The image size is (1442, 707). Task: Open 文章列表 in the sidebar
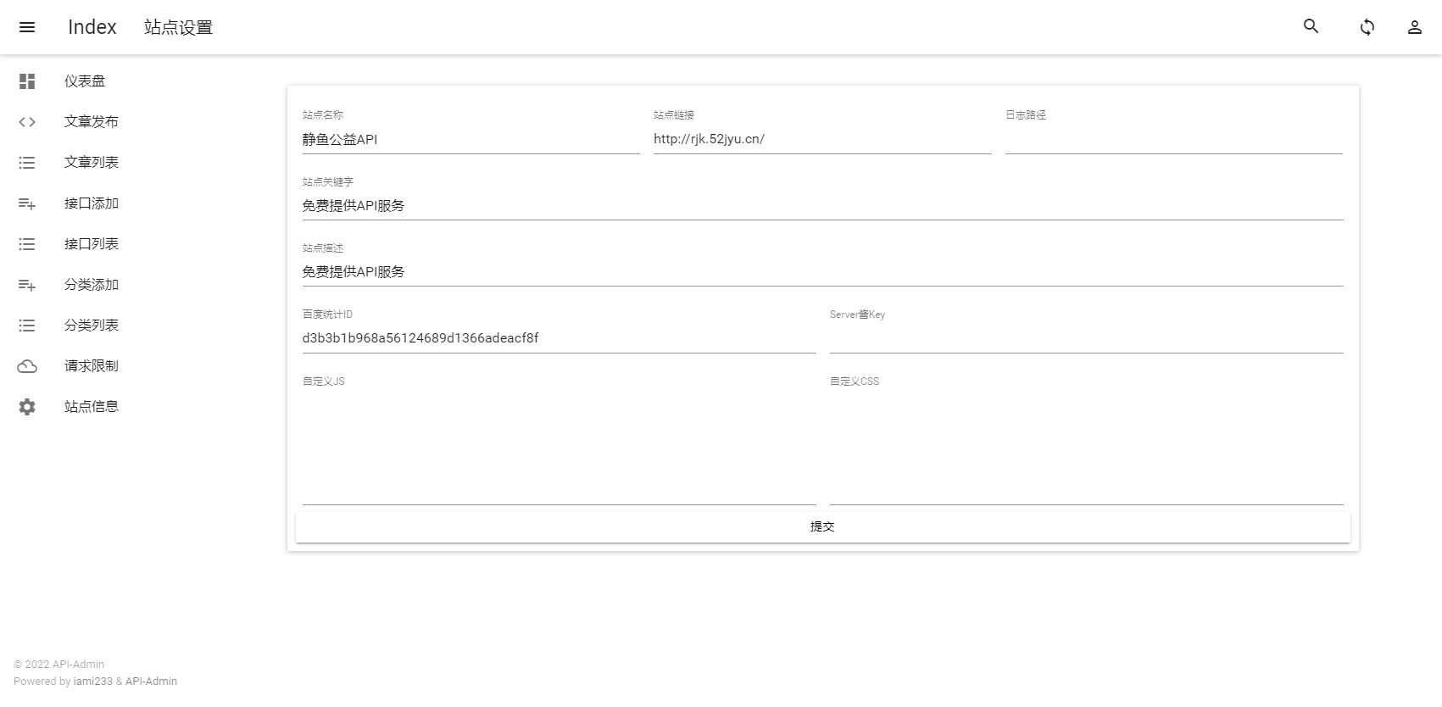pos(92,163)
